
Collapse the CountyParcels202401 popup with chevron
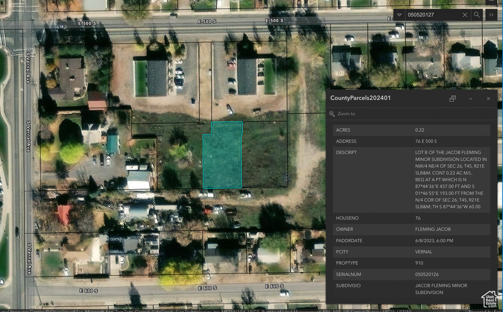470,98
